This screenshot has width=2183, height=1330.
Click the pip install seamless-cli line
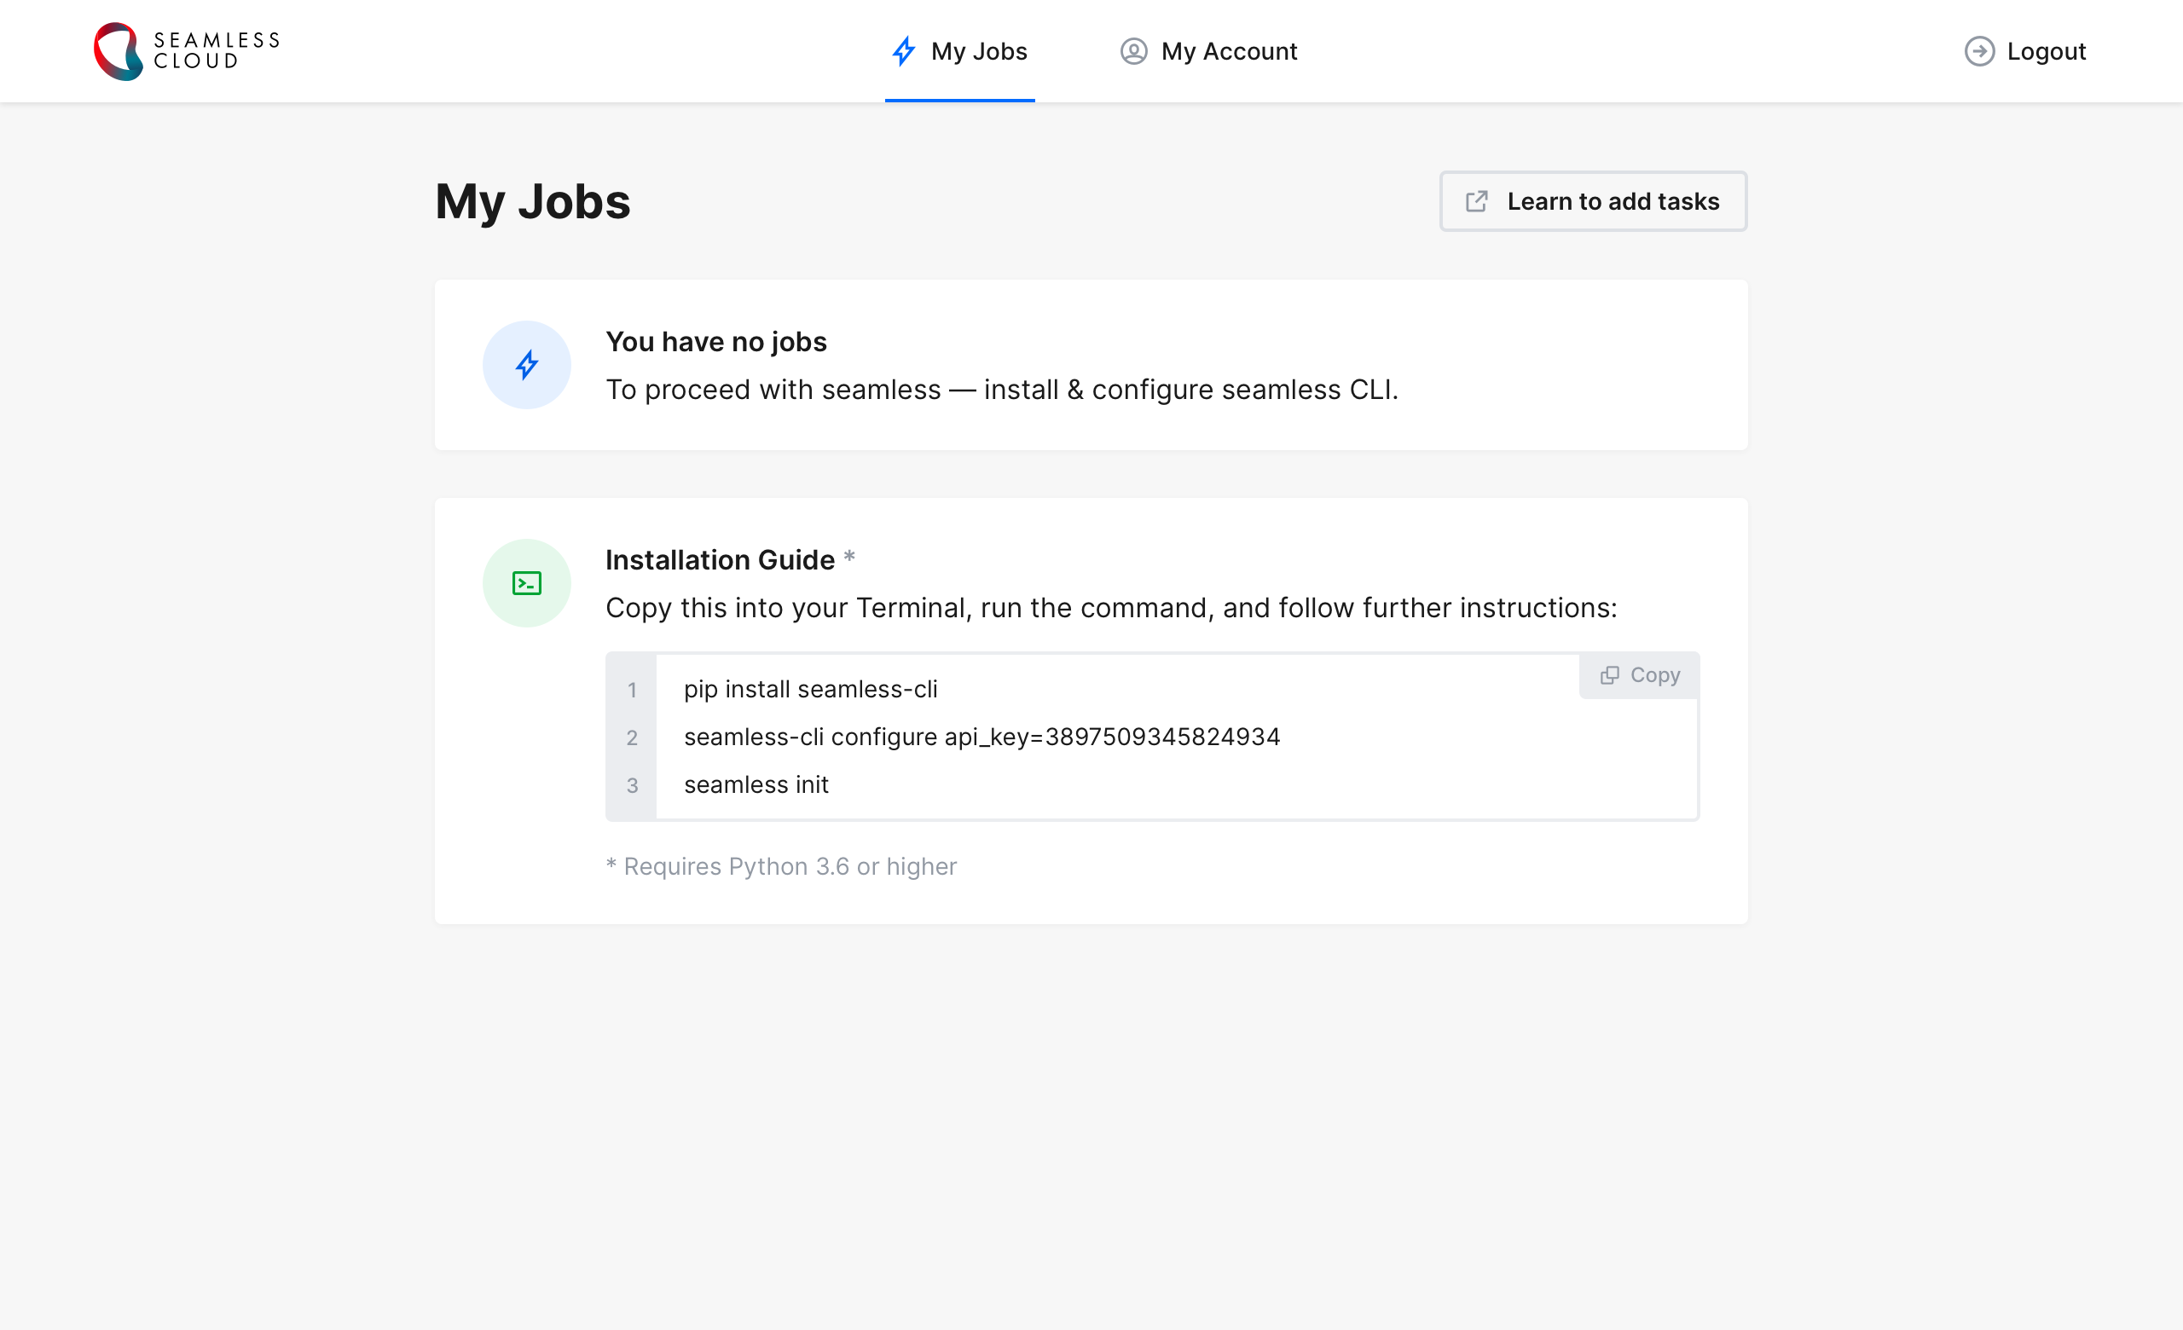coord(810,689)
